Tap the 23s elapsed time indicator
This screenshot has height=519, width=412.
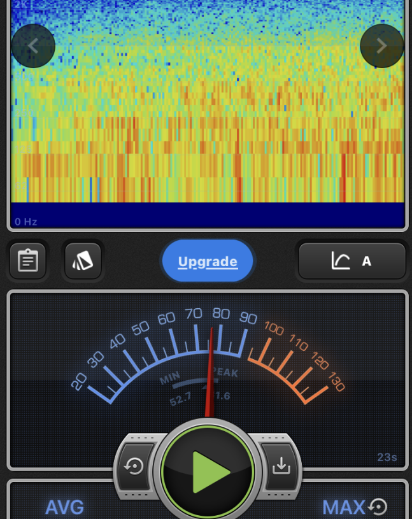click(x=387, y=457)
